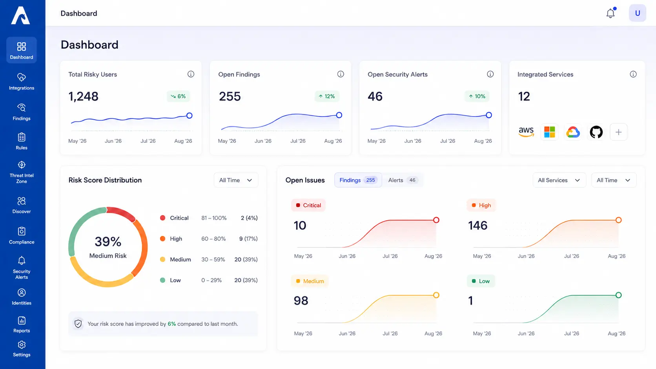Click the Open Findings chart endpoint
The width and height of the screenshot is (656, 369).
[339, 115]
